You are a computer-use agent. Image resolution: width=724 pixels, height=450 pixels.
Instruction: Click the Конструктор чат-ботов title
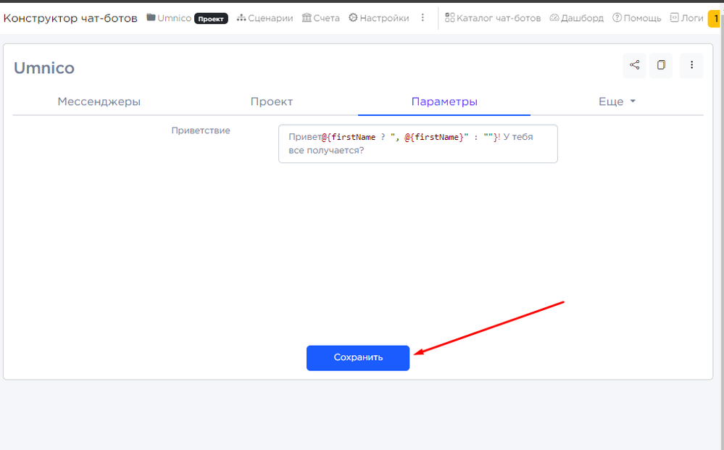[70, 18]
